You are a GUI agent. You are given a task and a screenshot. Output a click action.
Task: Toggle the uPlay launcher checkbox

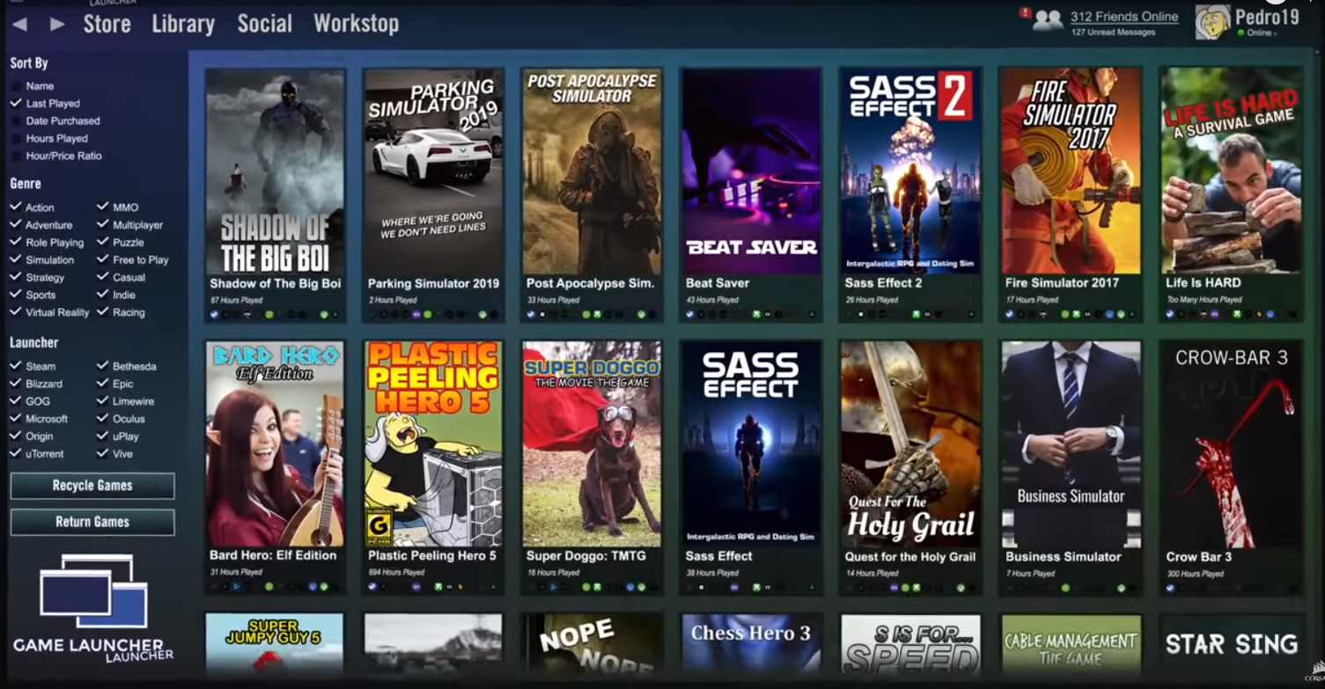103,436
